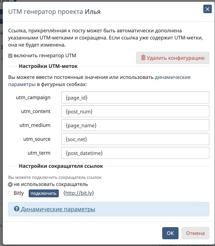Viewport: 215px width, 246px height.
Task: Click the utm_campaign input field
Action: pos(135,97)
